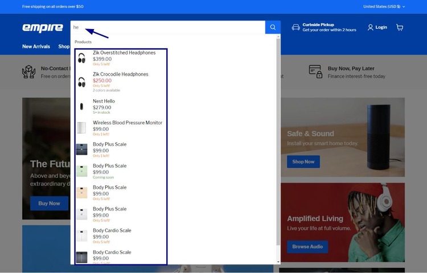The height and width of the screenshot is (273, 427).
Task: Choose Nest Hello from search results
Action: 104,101
